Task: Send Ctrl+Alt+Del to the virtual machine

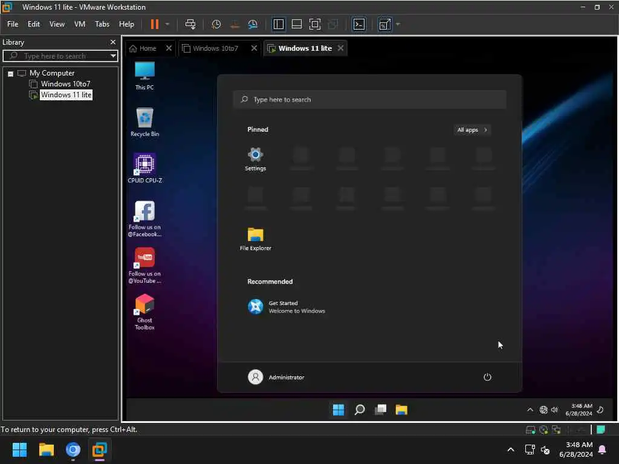Action: [190, 24]
